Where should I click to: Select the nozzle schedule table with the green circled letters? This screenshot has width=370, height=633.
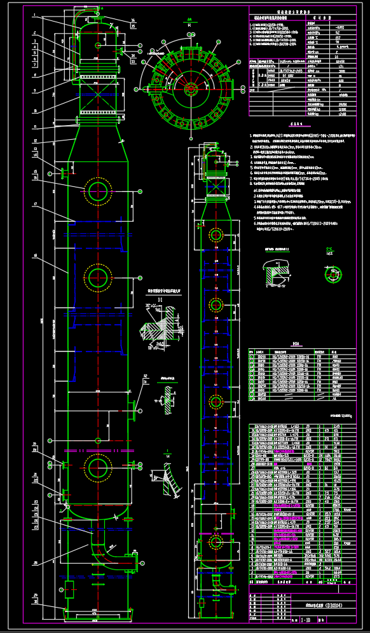303,374
